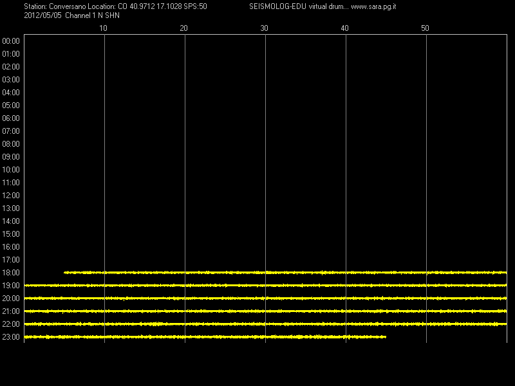Image resolution: width=515 pixels, height=386 pixels.
Task: Click the 00:00 hour label
Action: 11,41
